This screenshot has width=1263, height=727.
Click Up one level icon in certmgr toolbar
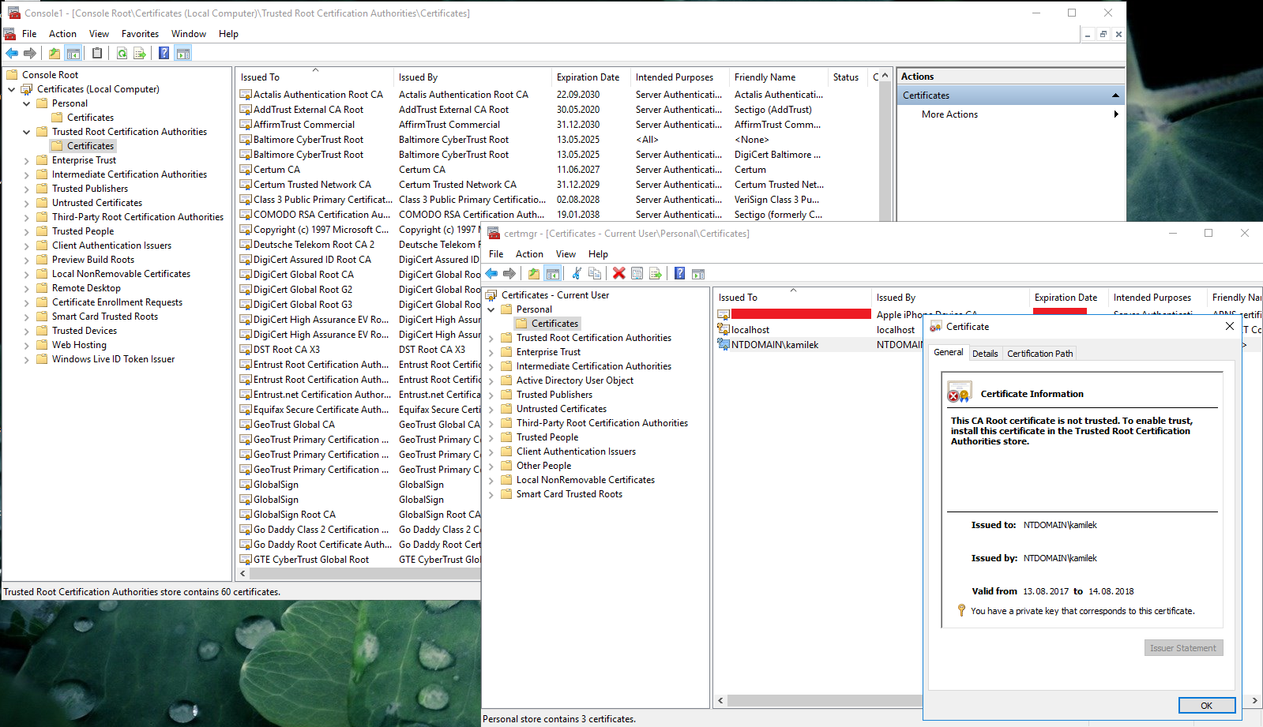pyautogui.click(x=534, y=273)
